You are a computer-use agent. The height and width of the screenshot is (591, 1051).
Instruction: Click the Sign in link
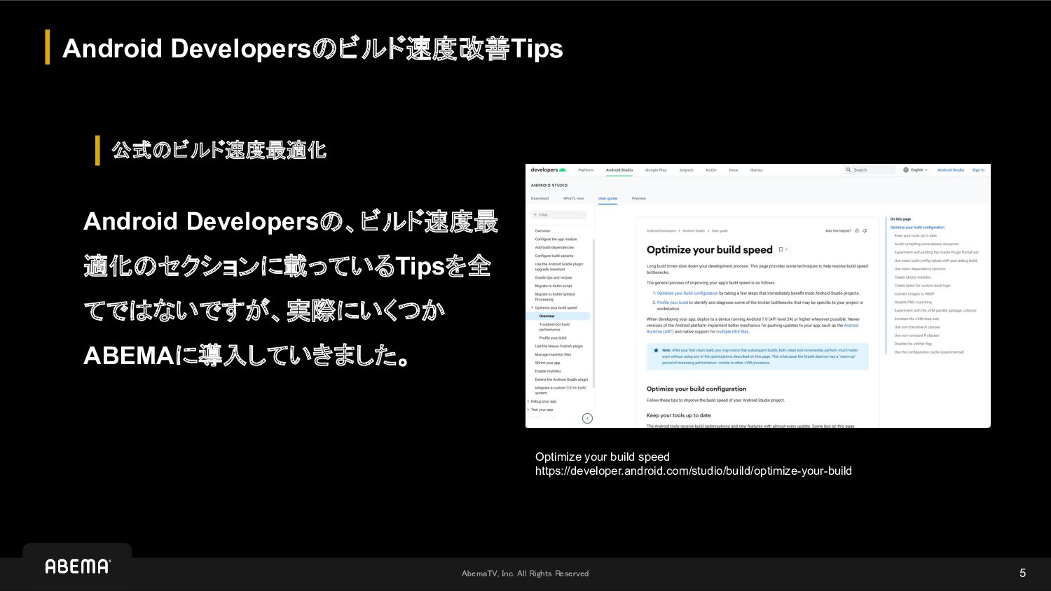coord(978,170)
